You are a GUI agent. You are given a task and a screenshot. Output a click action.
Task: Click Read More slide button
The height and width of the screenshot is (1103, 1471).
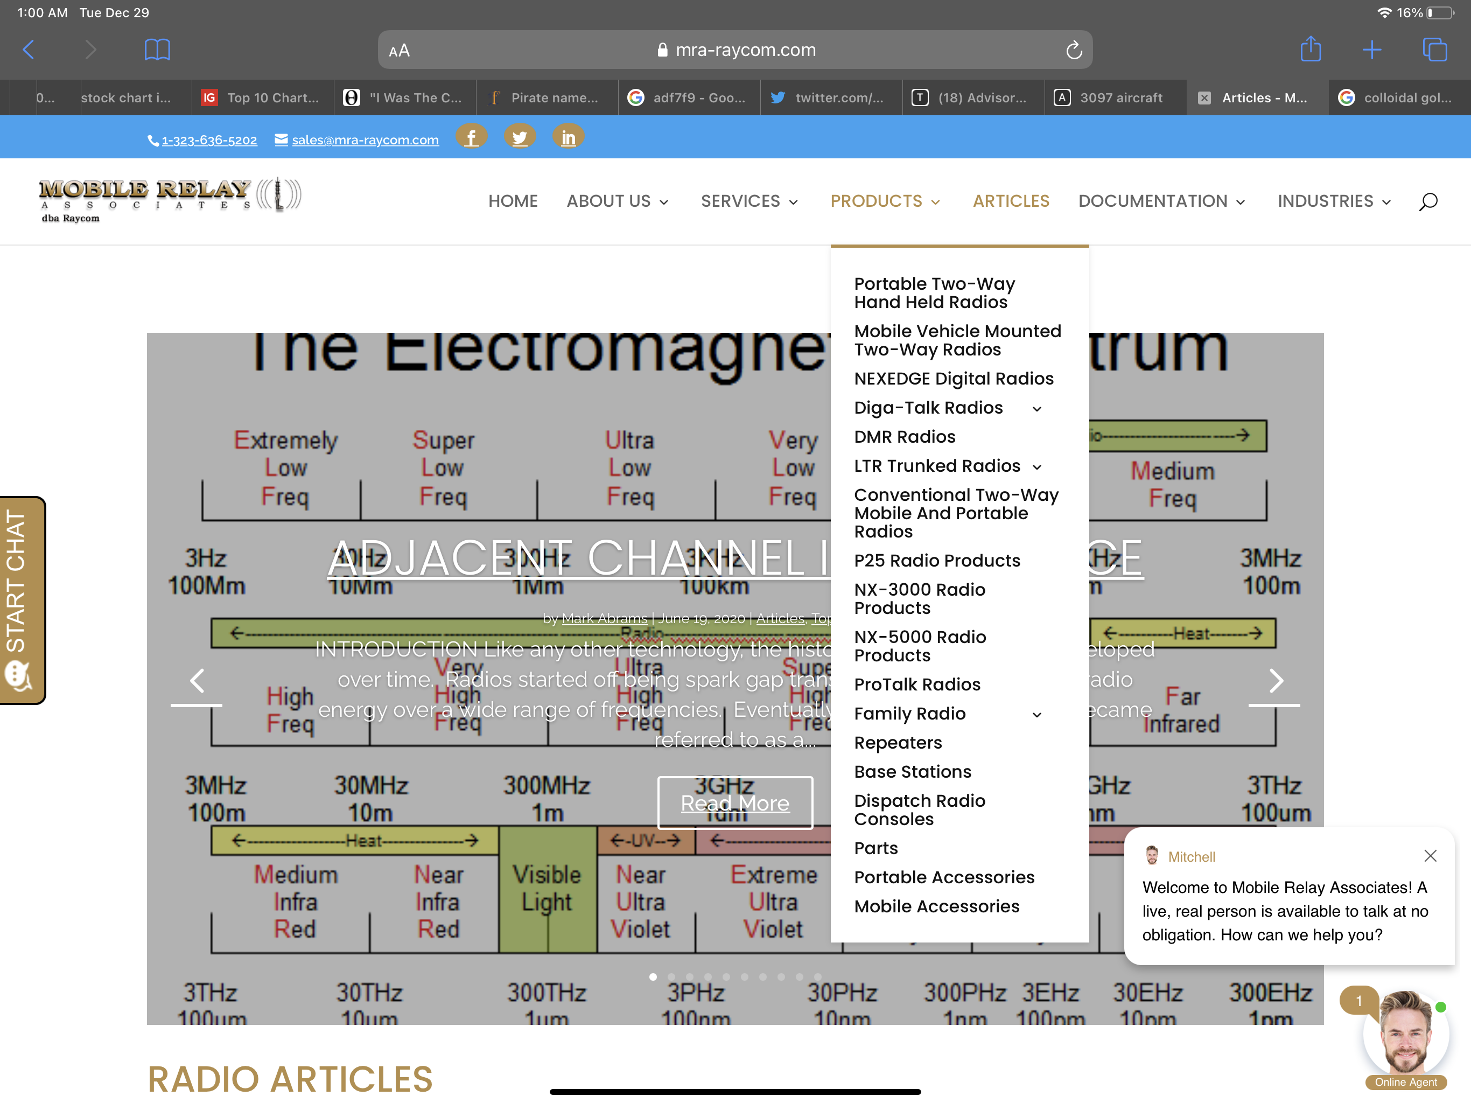[735, 803]
